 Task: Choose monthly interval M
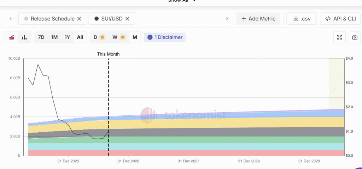135,37
